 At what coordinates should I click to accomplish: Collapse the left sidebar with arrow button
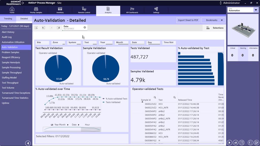[x=28, y=143]
